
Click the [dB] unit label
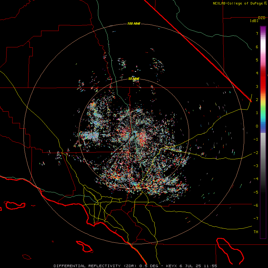[254, 21]
